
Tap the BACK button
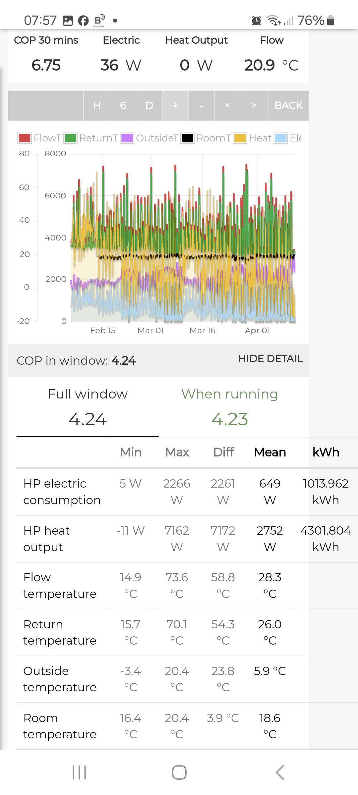point(288,106)
